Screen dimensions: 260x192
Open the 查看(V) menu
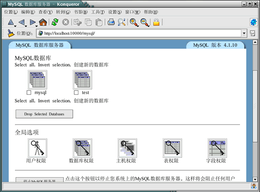click(45, 12)
